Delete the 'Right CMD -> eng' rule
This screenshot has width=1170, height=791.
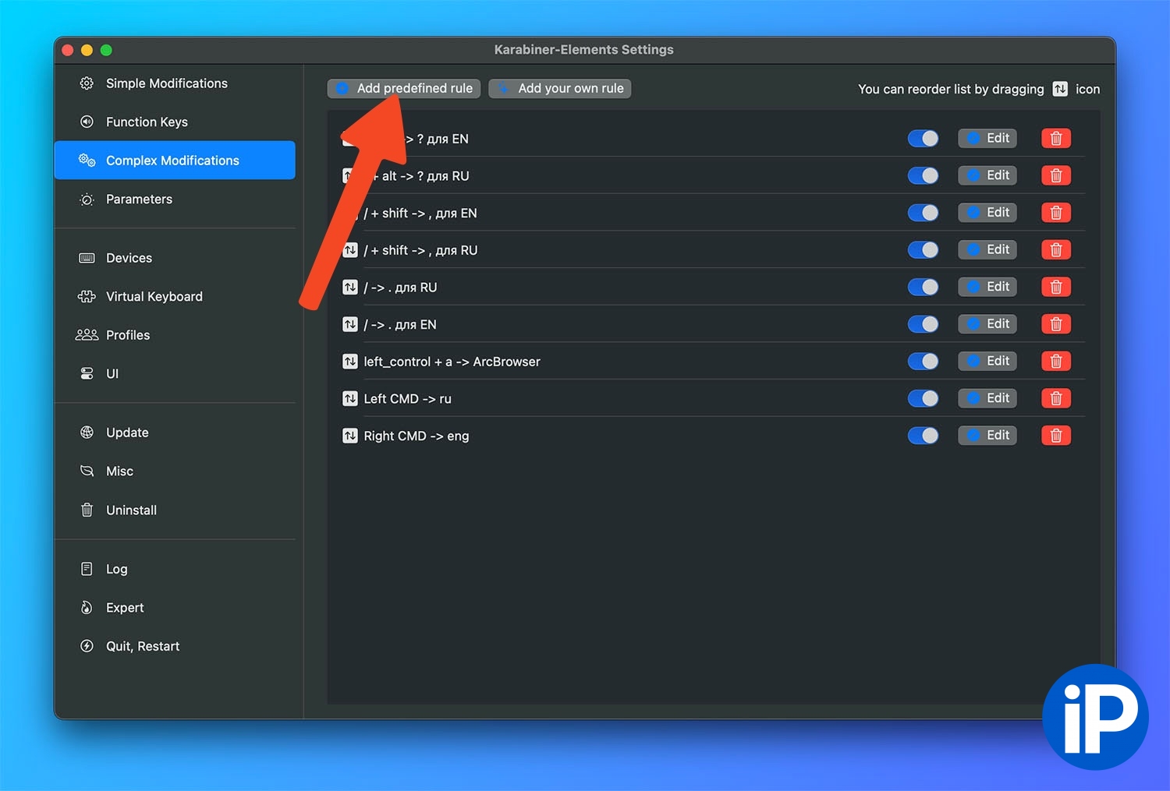tap(1055, 436)
